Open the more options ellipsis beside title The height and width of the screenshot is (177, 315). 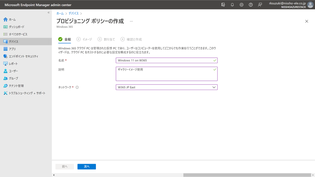[x=131, y=21]
